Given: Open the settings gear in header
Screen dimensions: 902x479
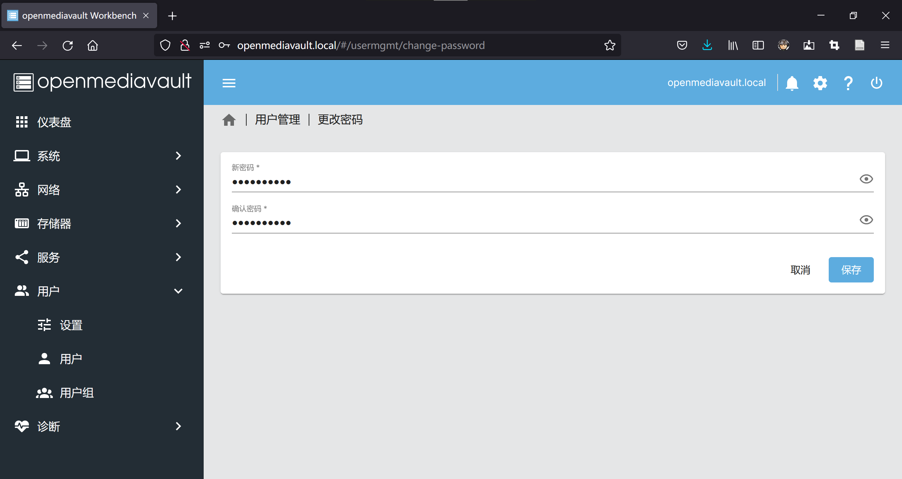Looking at the screenshot, I should [x=820, y=83].
